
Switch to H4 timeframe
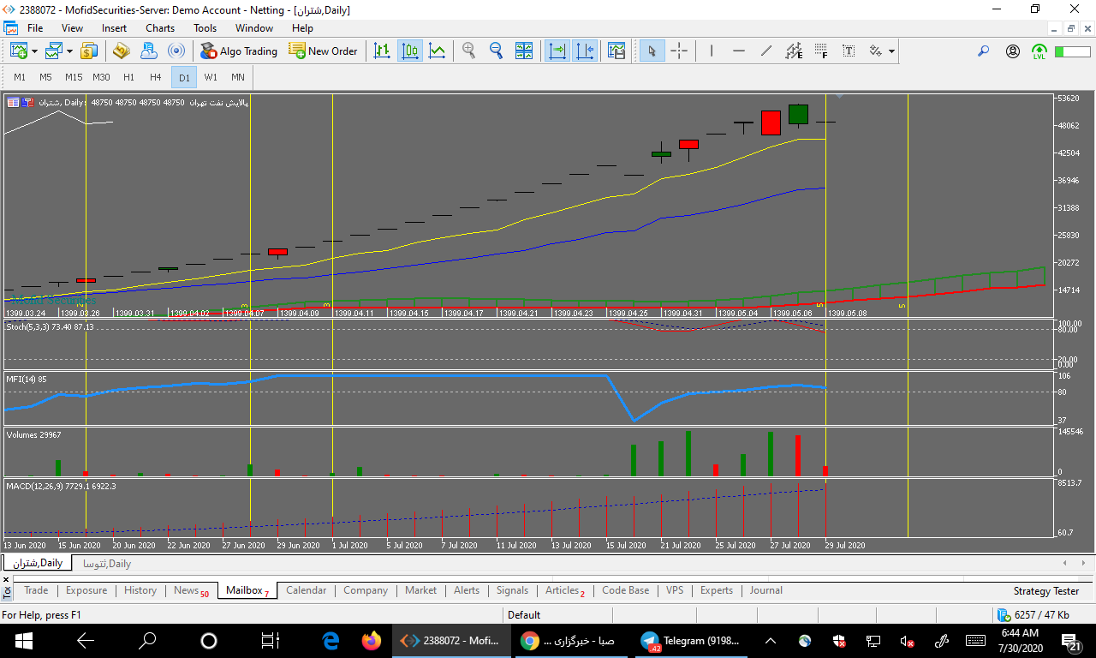coord(156,77)
